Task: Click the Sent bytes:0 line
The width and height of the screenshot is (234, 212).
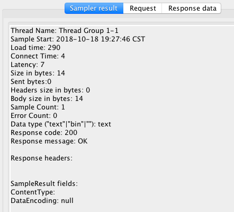Action: point(31,82)
